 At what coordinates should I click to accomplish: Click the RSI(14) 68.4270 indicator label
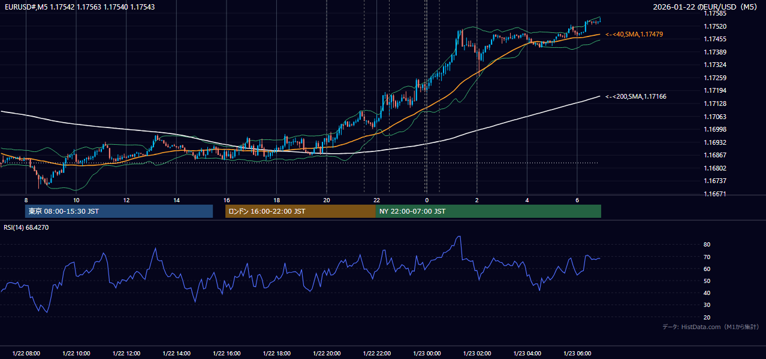click(x=26, y=227)
